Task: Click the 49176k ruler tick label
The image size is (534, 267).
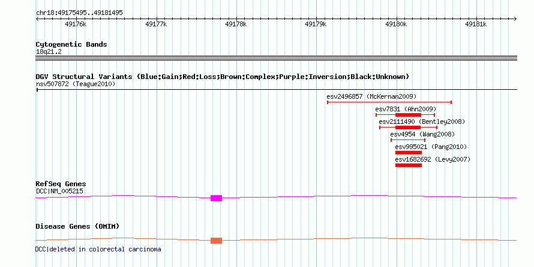Action: (x=76, y=24)
